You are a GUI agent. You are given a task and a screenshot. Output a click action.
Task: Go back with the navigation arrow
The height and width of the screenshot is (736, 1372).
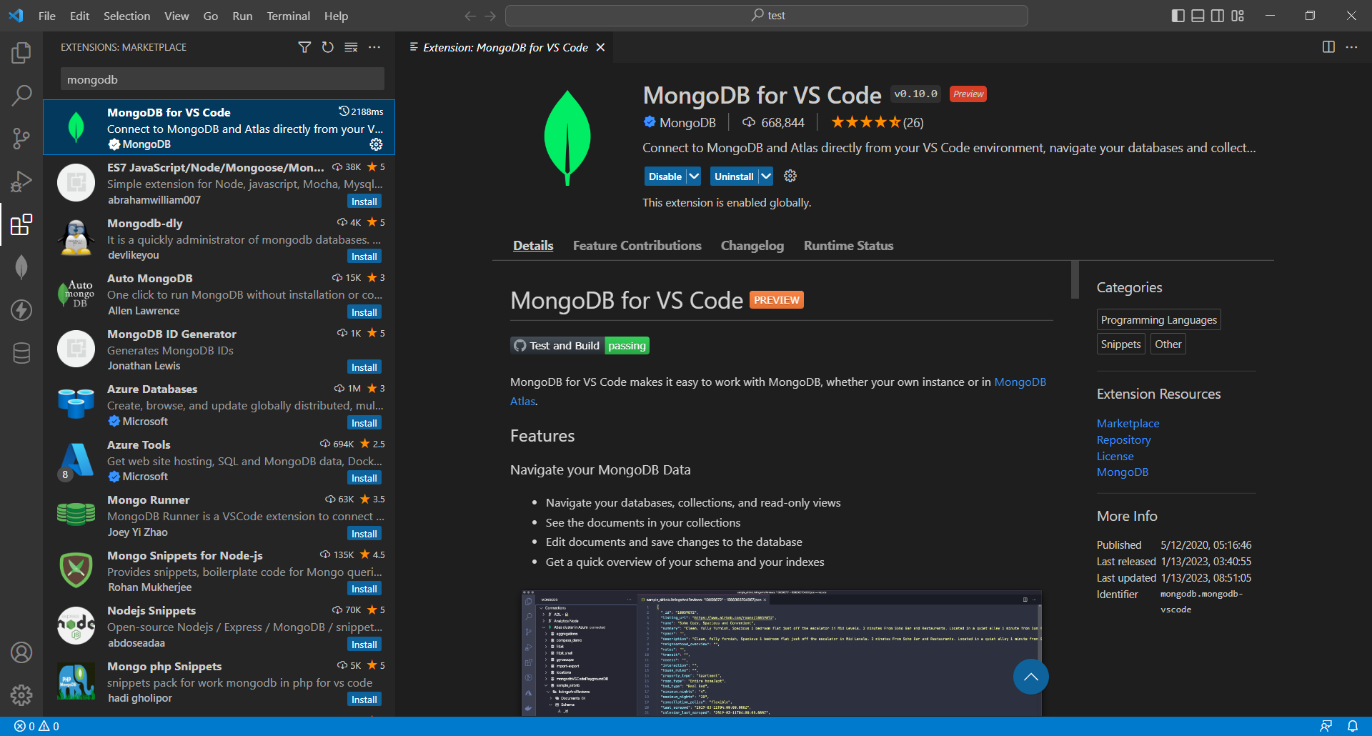470,16
